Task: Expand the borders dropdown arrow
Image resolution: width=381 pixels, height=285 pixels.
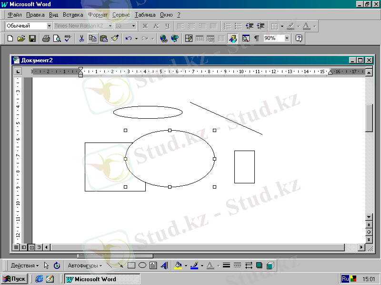Action: click(282, 26)
